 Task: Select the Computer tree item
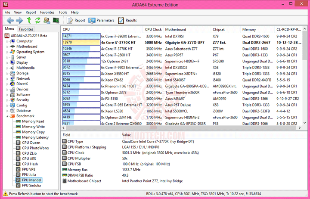(22, 41)
